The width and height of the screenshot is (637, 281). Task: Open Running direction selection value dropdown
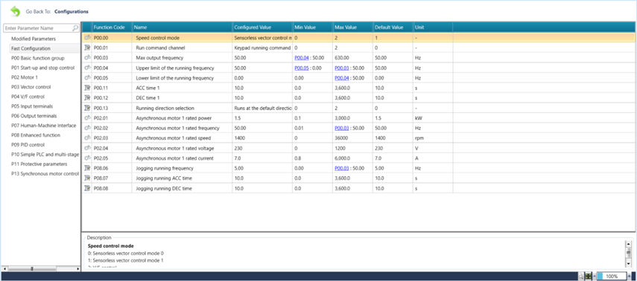tap(262, 109)
